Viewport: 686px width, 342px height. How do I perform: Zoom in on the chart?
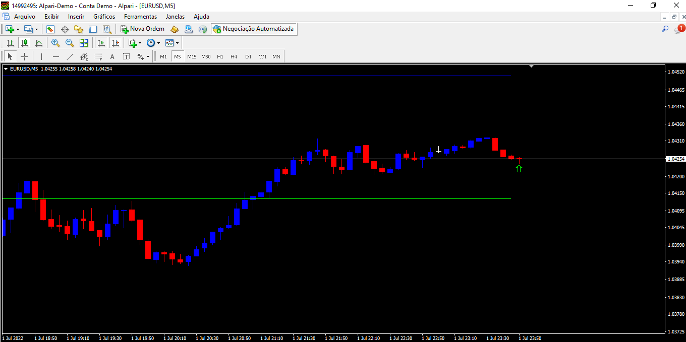(55, 43)
